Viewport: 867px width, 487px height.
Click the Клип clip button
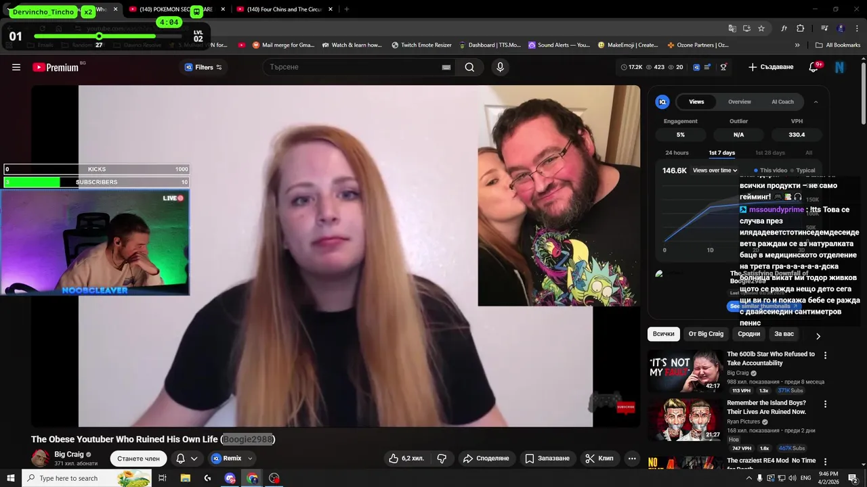click(x=599, y=459)
